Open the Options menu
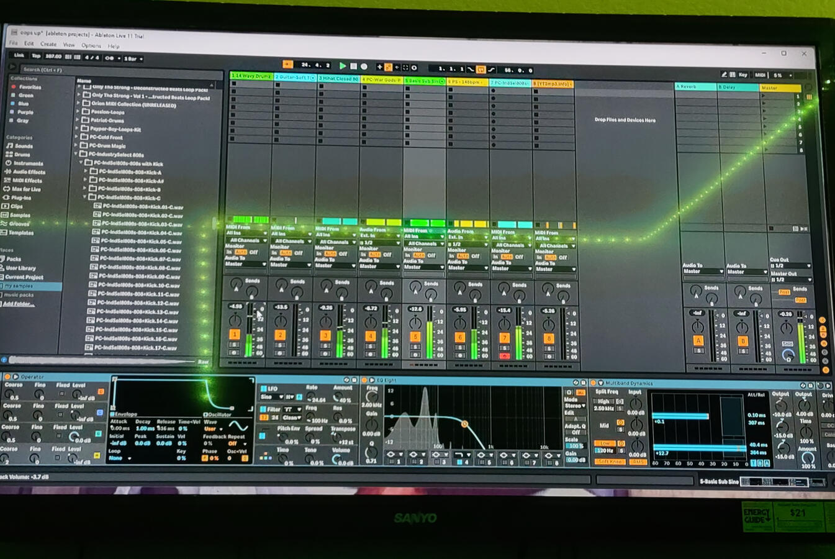This screenshot has width=835, height=559. [x=91, y=44]
